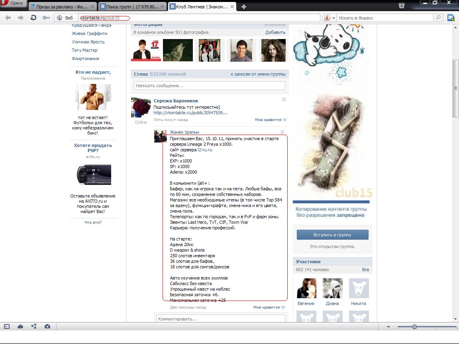459x344 pixels.
Task: Click the Opera Unite icon in status bar
Action: (33, 326)
